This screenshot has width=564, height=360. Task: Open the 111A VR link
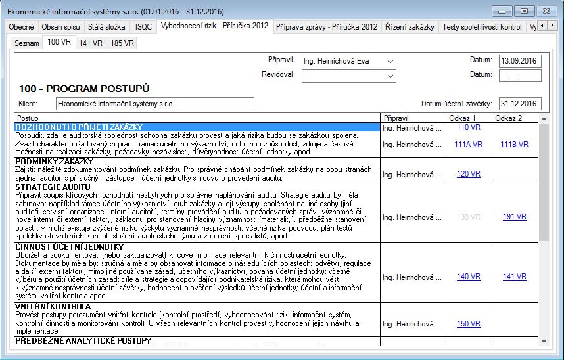click(468, 145)
